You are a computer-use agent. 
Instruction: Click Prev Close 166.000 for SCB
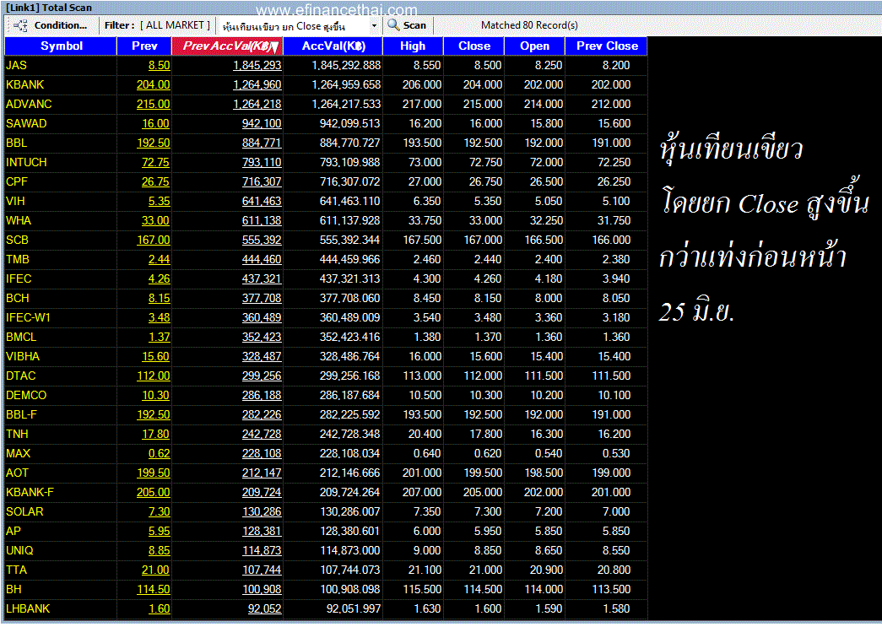(x=611, y=241)
